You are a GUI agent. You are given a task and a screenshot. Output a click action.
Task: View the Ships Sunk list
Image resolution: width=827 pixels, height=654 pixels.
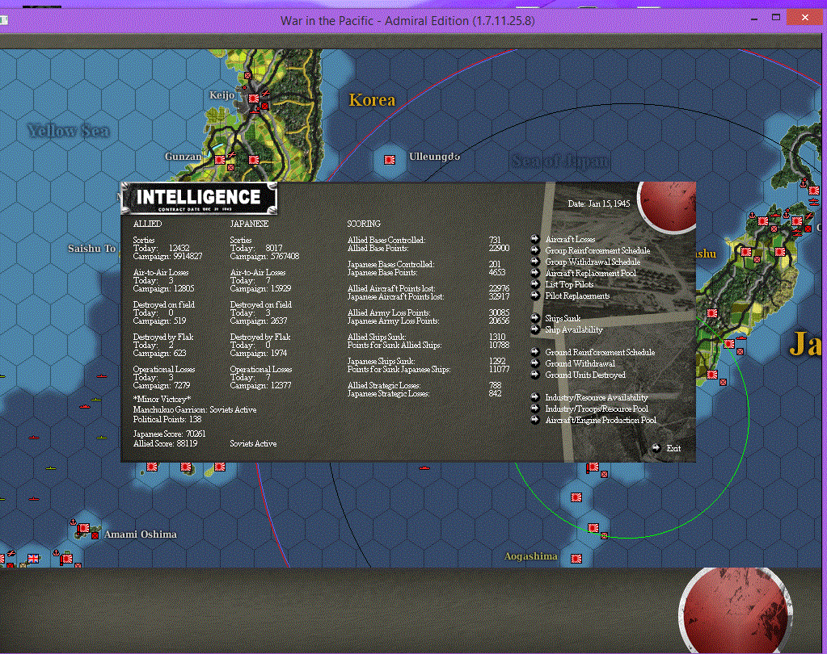coord(562,318)
